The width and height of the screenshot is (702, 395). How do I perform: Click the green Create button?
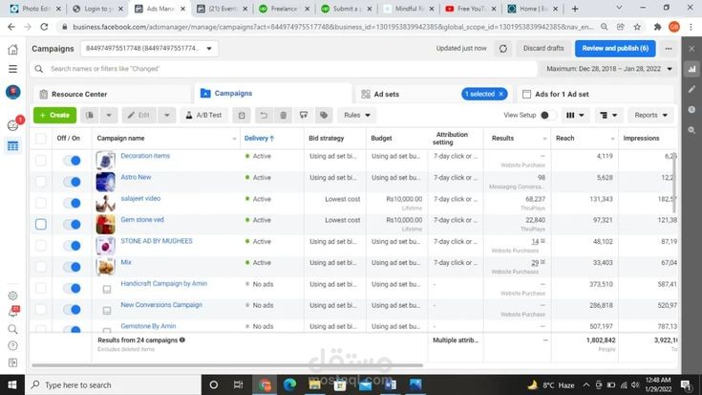pos(54,115)
